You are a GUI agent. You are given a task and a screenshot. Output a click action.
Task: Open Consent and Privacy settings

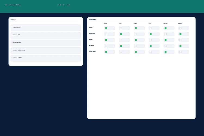(46, 50)
